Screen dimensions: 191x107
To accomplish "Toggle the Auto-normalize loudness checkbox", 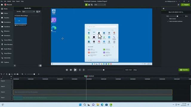I will pos(168,21).
